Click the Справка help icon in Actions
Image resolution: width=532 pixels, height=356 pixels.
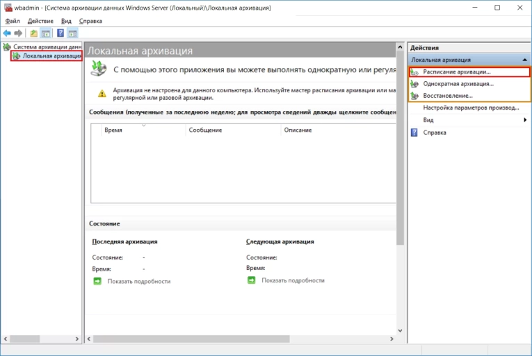414,132
